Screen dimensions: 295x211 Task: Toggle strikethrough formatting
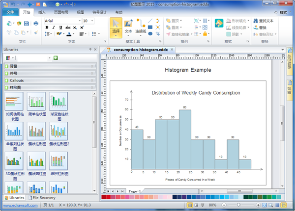coord(68,27)
